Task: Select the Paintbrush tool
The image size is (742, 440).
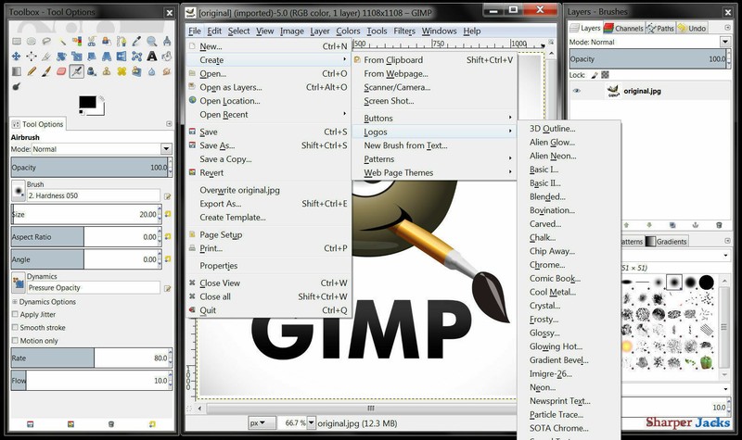Action: pos(46,71)
